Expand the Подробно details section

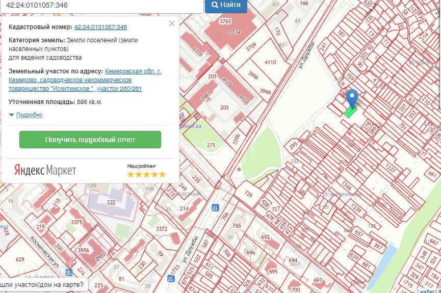pos(29,115)
